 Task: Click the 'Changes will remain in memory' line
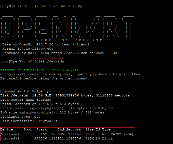(71, 74)
